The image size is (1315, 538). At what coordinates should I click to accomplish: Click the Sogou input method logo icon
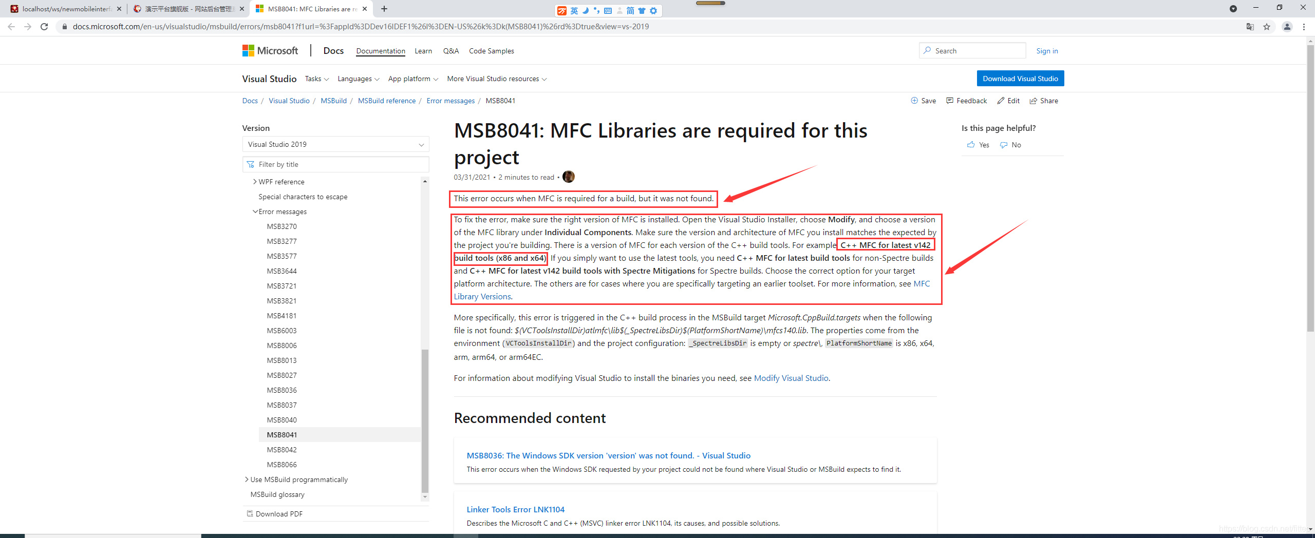tap(562, 11)
